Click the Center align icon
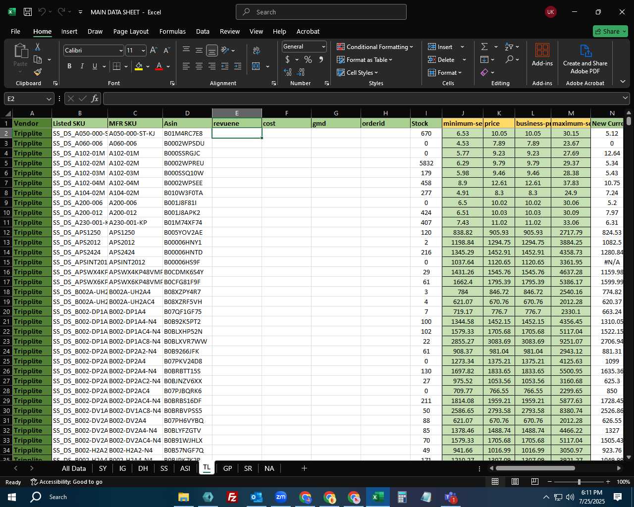Screen dimensions: 634x507 click(x=199, y=66)
